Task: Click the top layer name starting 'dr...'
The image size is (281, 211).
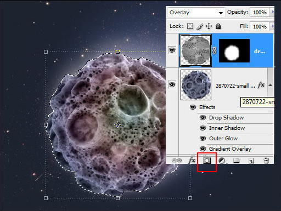Action: pos(260,52)
